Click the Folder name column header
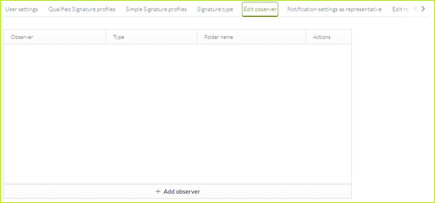 218,37
